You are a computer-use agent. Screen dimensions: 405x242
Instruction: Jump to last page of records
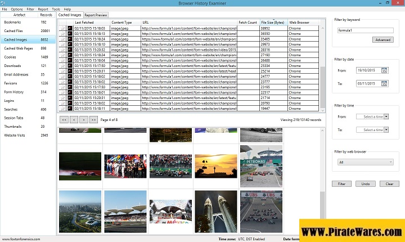[93, 120]
